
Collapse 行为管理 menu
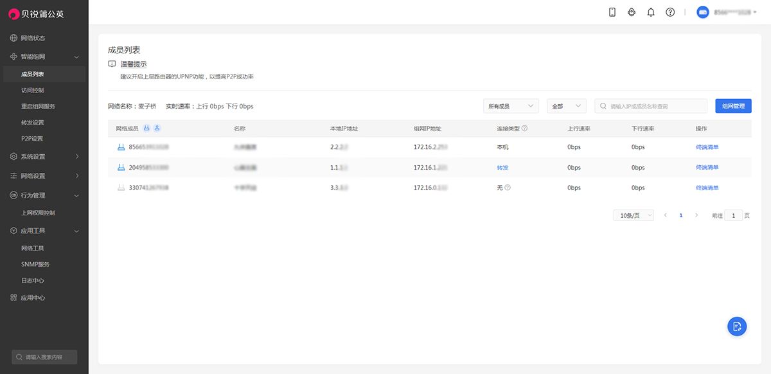tap(76, 195)
